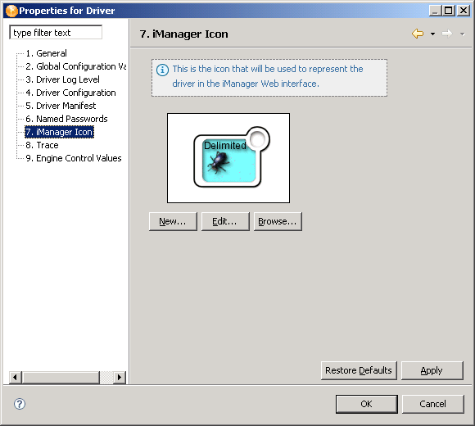This screenshot has height=426, width=475.
Task: Click the left arrow of the tree scrollbar
Action: 15,377
